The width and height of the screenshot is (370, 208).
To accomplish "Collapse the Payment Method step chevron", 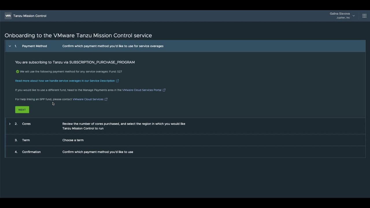I will 10,46.
